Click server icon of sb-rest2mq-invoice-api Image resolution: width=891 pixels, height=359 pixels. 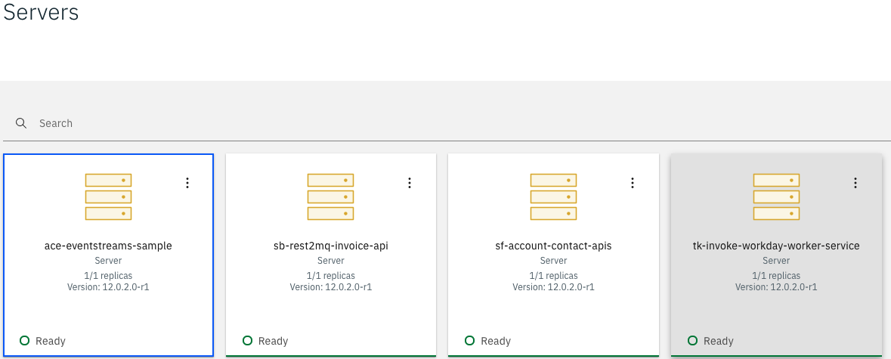click(331, 197)
